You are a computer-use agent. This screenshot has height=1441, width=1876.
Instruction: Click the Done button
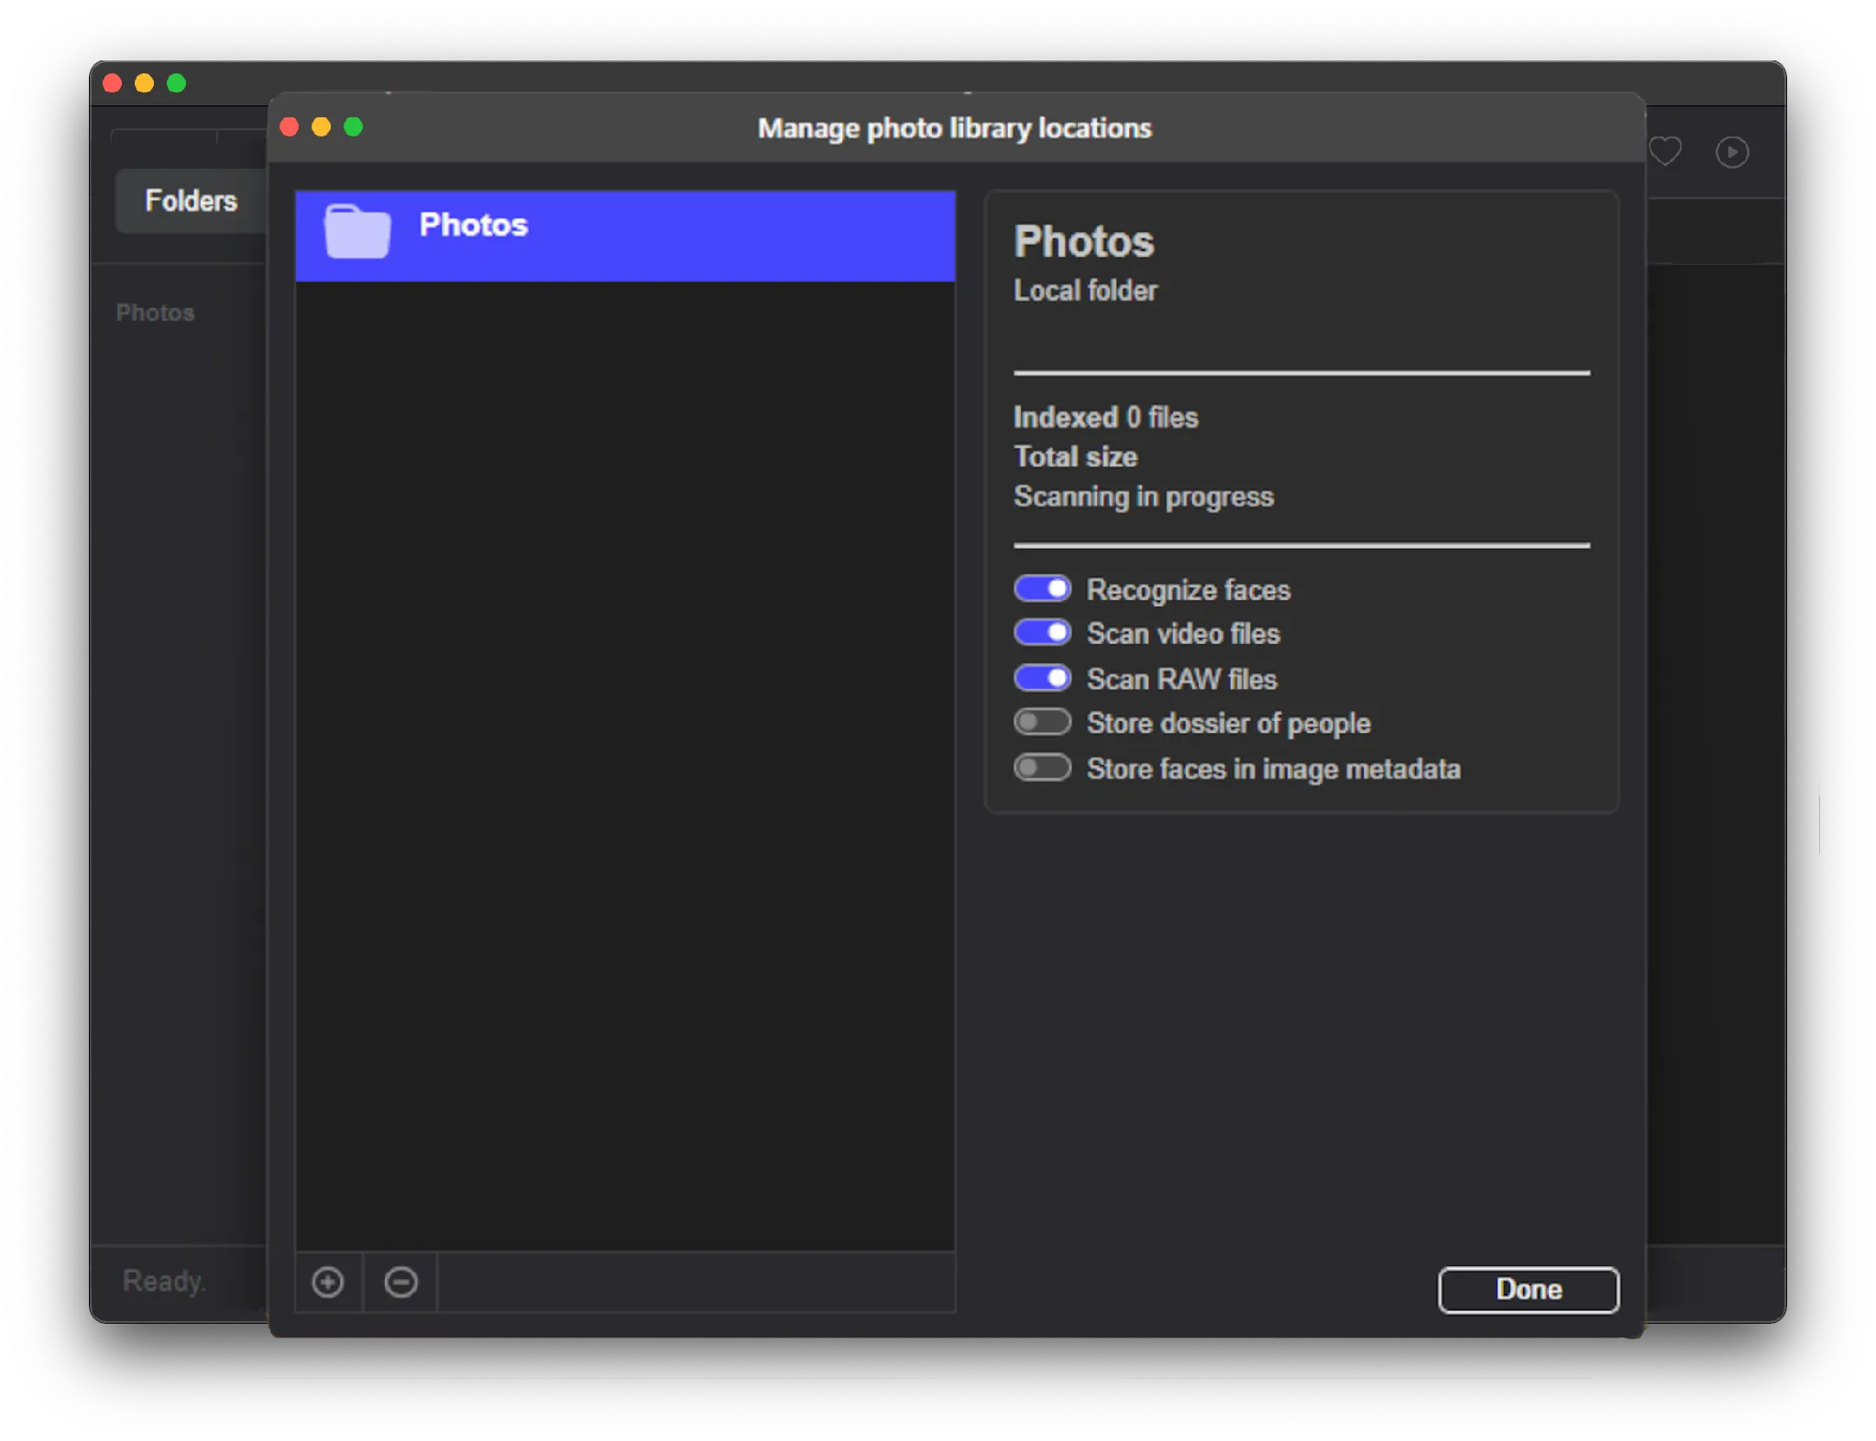click(x=1528, y=1290)
